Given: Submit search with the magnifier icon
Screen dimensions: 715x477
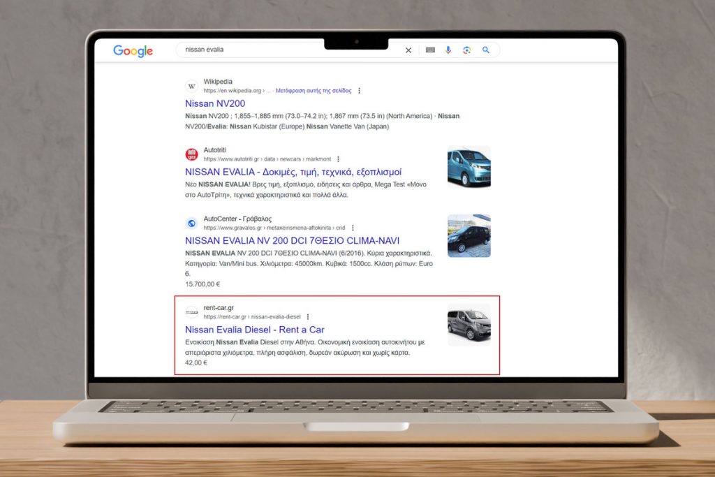Looking at the screenshot, I should coord(486,50).
